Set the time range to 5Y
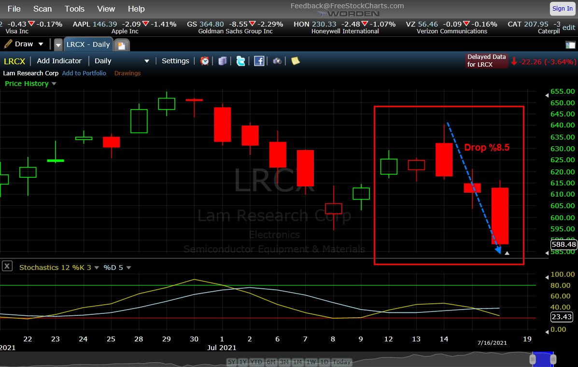 [x=231, y=362]
